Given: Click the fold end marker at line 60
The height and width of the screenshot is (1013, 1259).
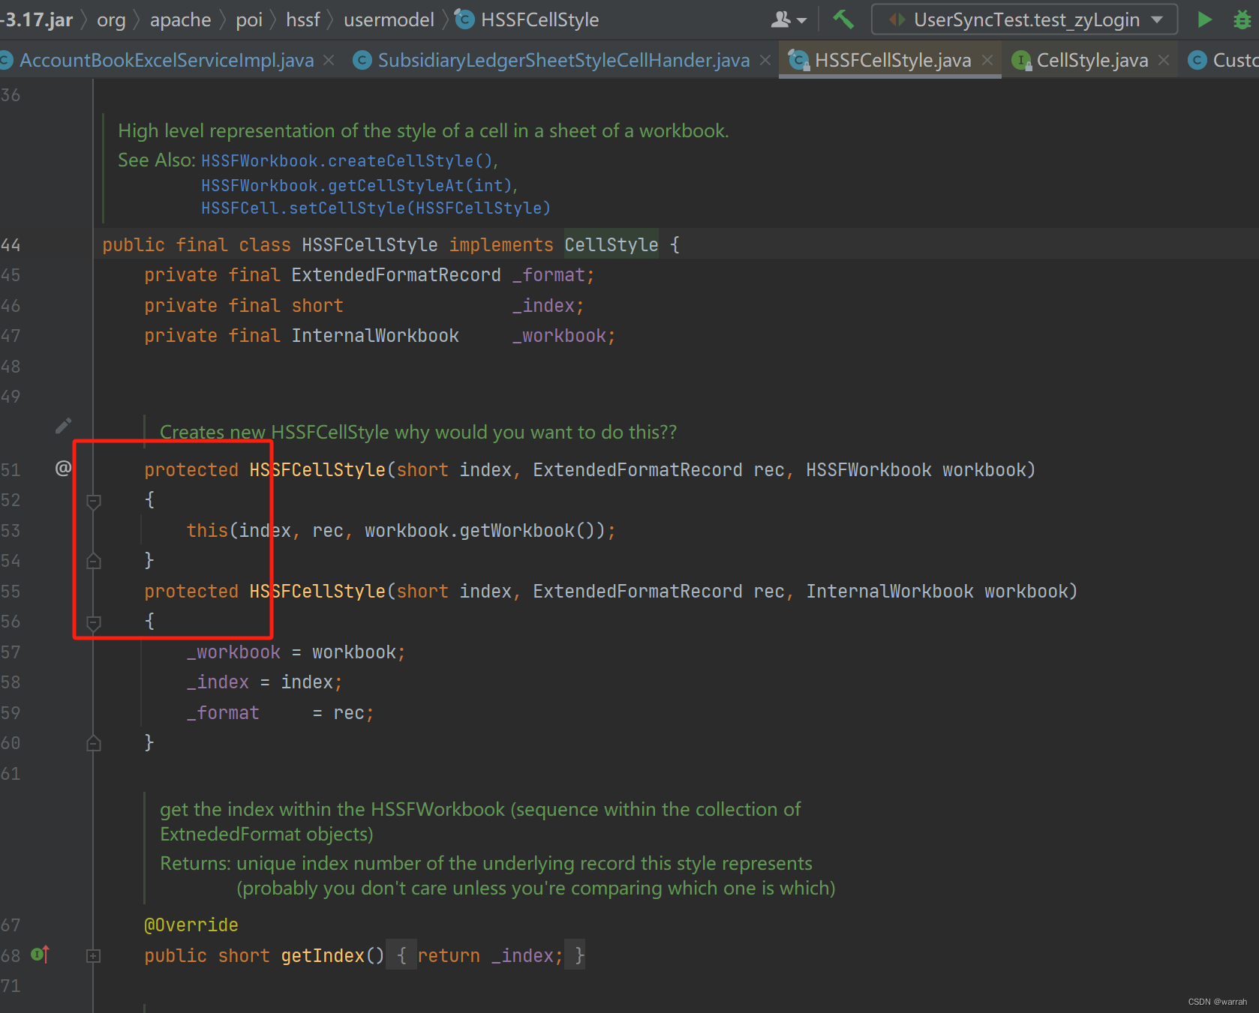Looking at the screenshot, I should pos(94,743).
